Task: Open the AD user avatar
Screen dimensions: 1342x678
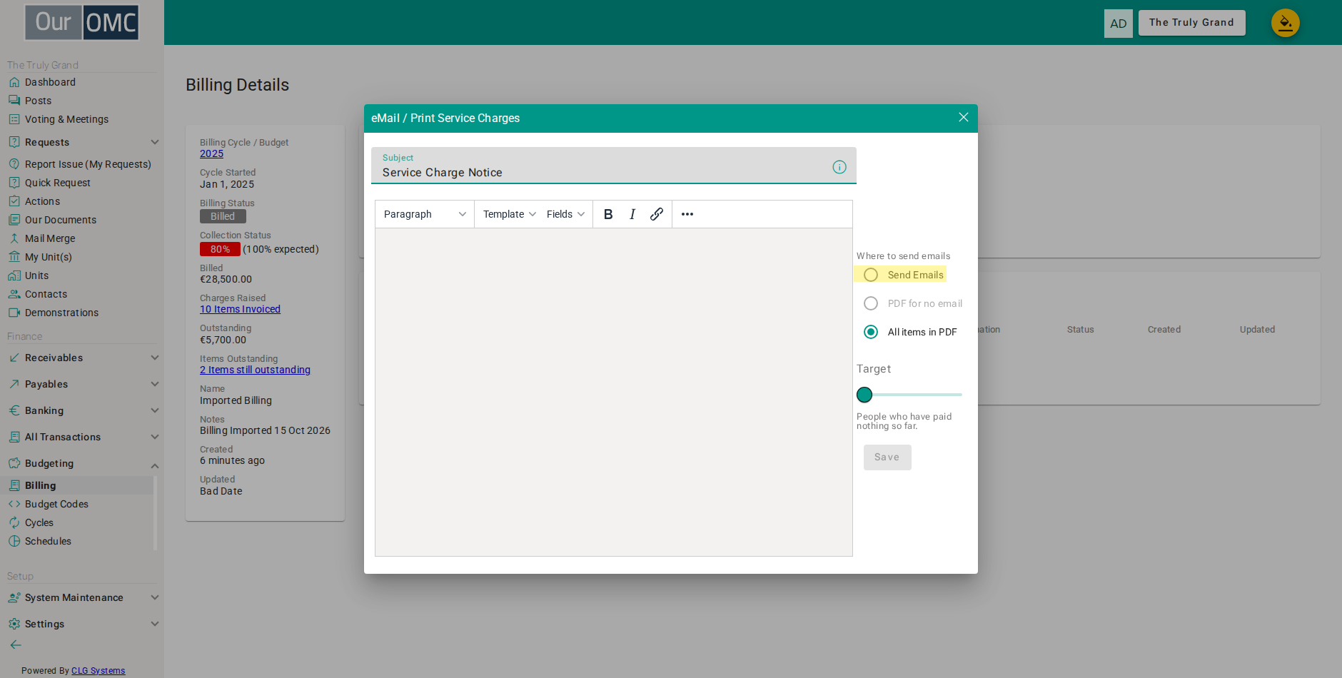Action: (1119, 24)
